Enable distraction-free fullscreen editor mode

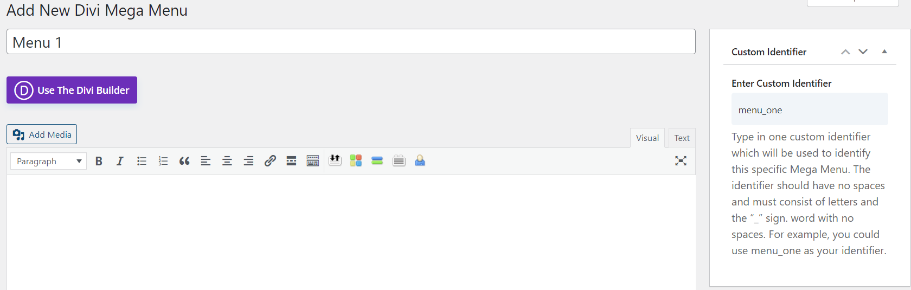click(681, 161)
